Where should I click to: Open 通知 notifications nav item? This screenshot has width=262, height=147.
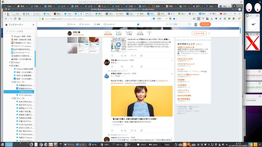[97, 24]
